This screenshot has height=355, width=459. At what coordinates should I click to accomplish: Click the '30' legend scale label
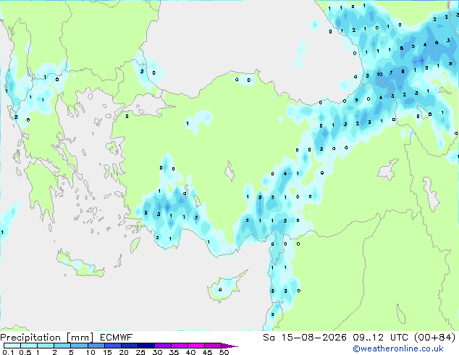tap(157, 352)
